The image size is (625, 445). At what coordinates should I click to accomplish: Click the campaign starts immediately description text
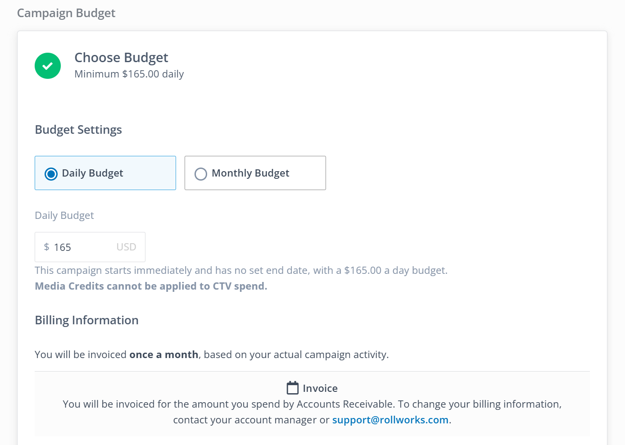[241, 270]
